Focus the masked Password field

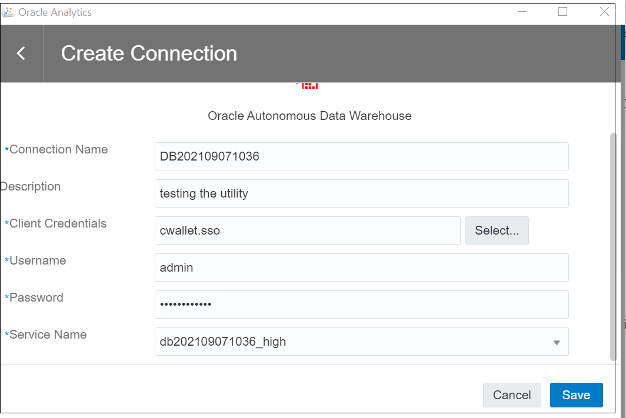(361, 305)
